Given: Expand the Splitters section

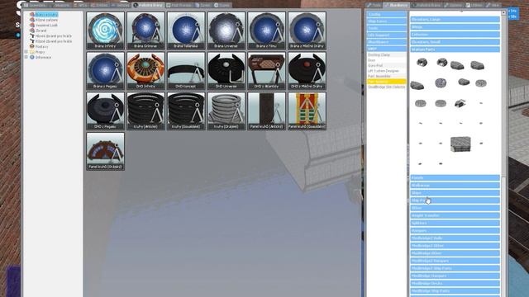Looking at the screenshot, I should pos(455,223).
